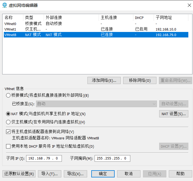Select 桥接模式 radio button
Screen dimensions: 193x181
8,95
